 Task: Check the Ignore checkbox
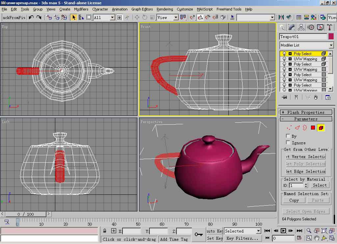288,143
